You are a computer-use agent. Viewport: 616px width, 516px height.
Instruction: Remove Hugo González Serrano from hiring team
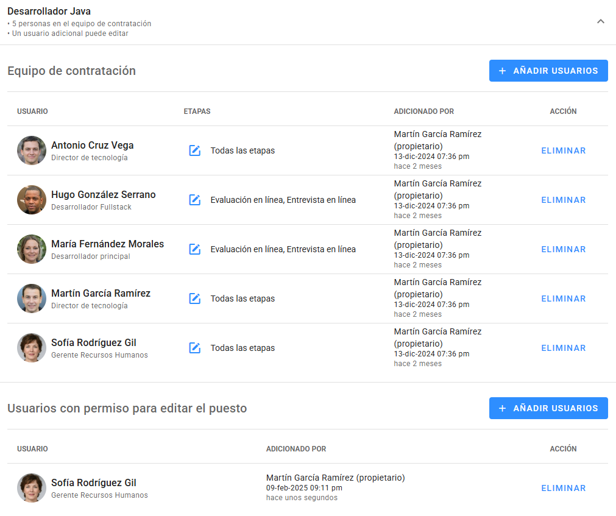(x=563, y=200)
